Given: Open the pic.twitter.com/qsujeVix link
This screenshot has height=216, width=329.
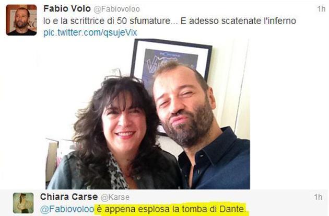Looking at the screenshot, I should [90, 32].
